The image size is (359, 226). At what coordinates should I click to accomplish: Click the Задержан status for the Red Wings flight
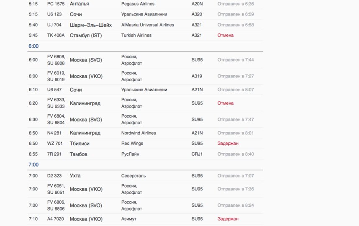pyautogui.click(x=228, y=144)
